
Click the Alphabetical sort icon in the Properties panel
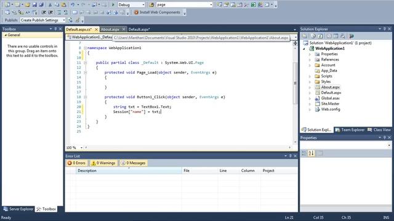311,153
